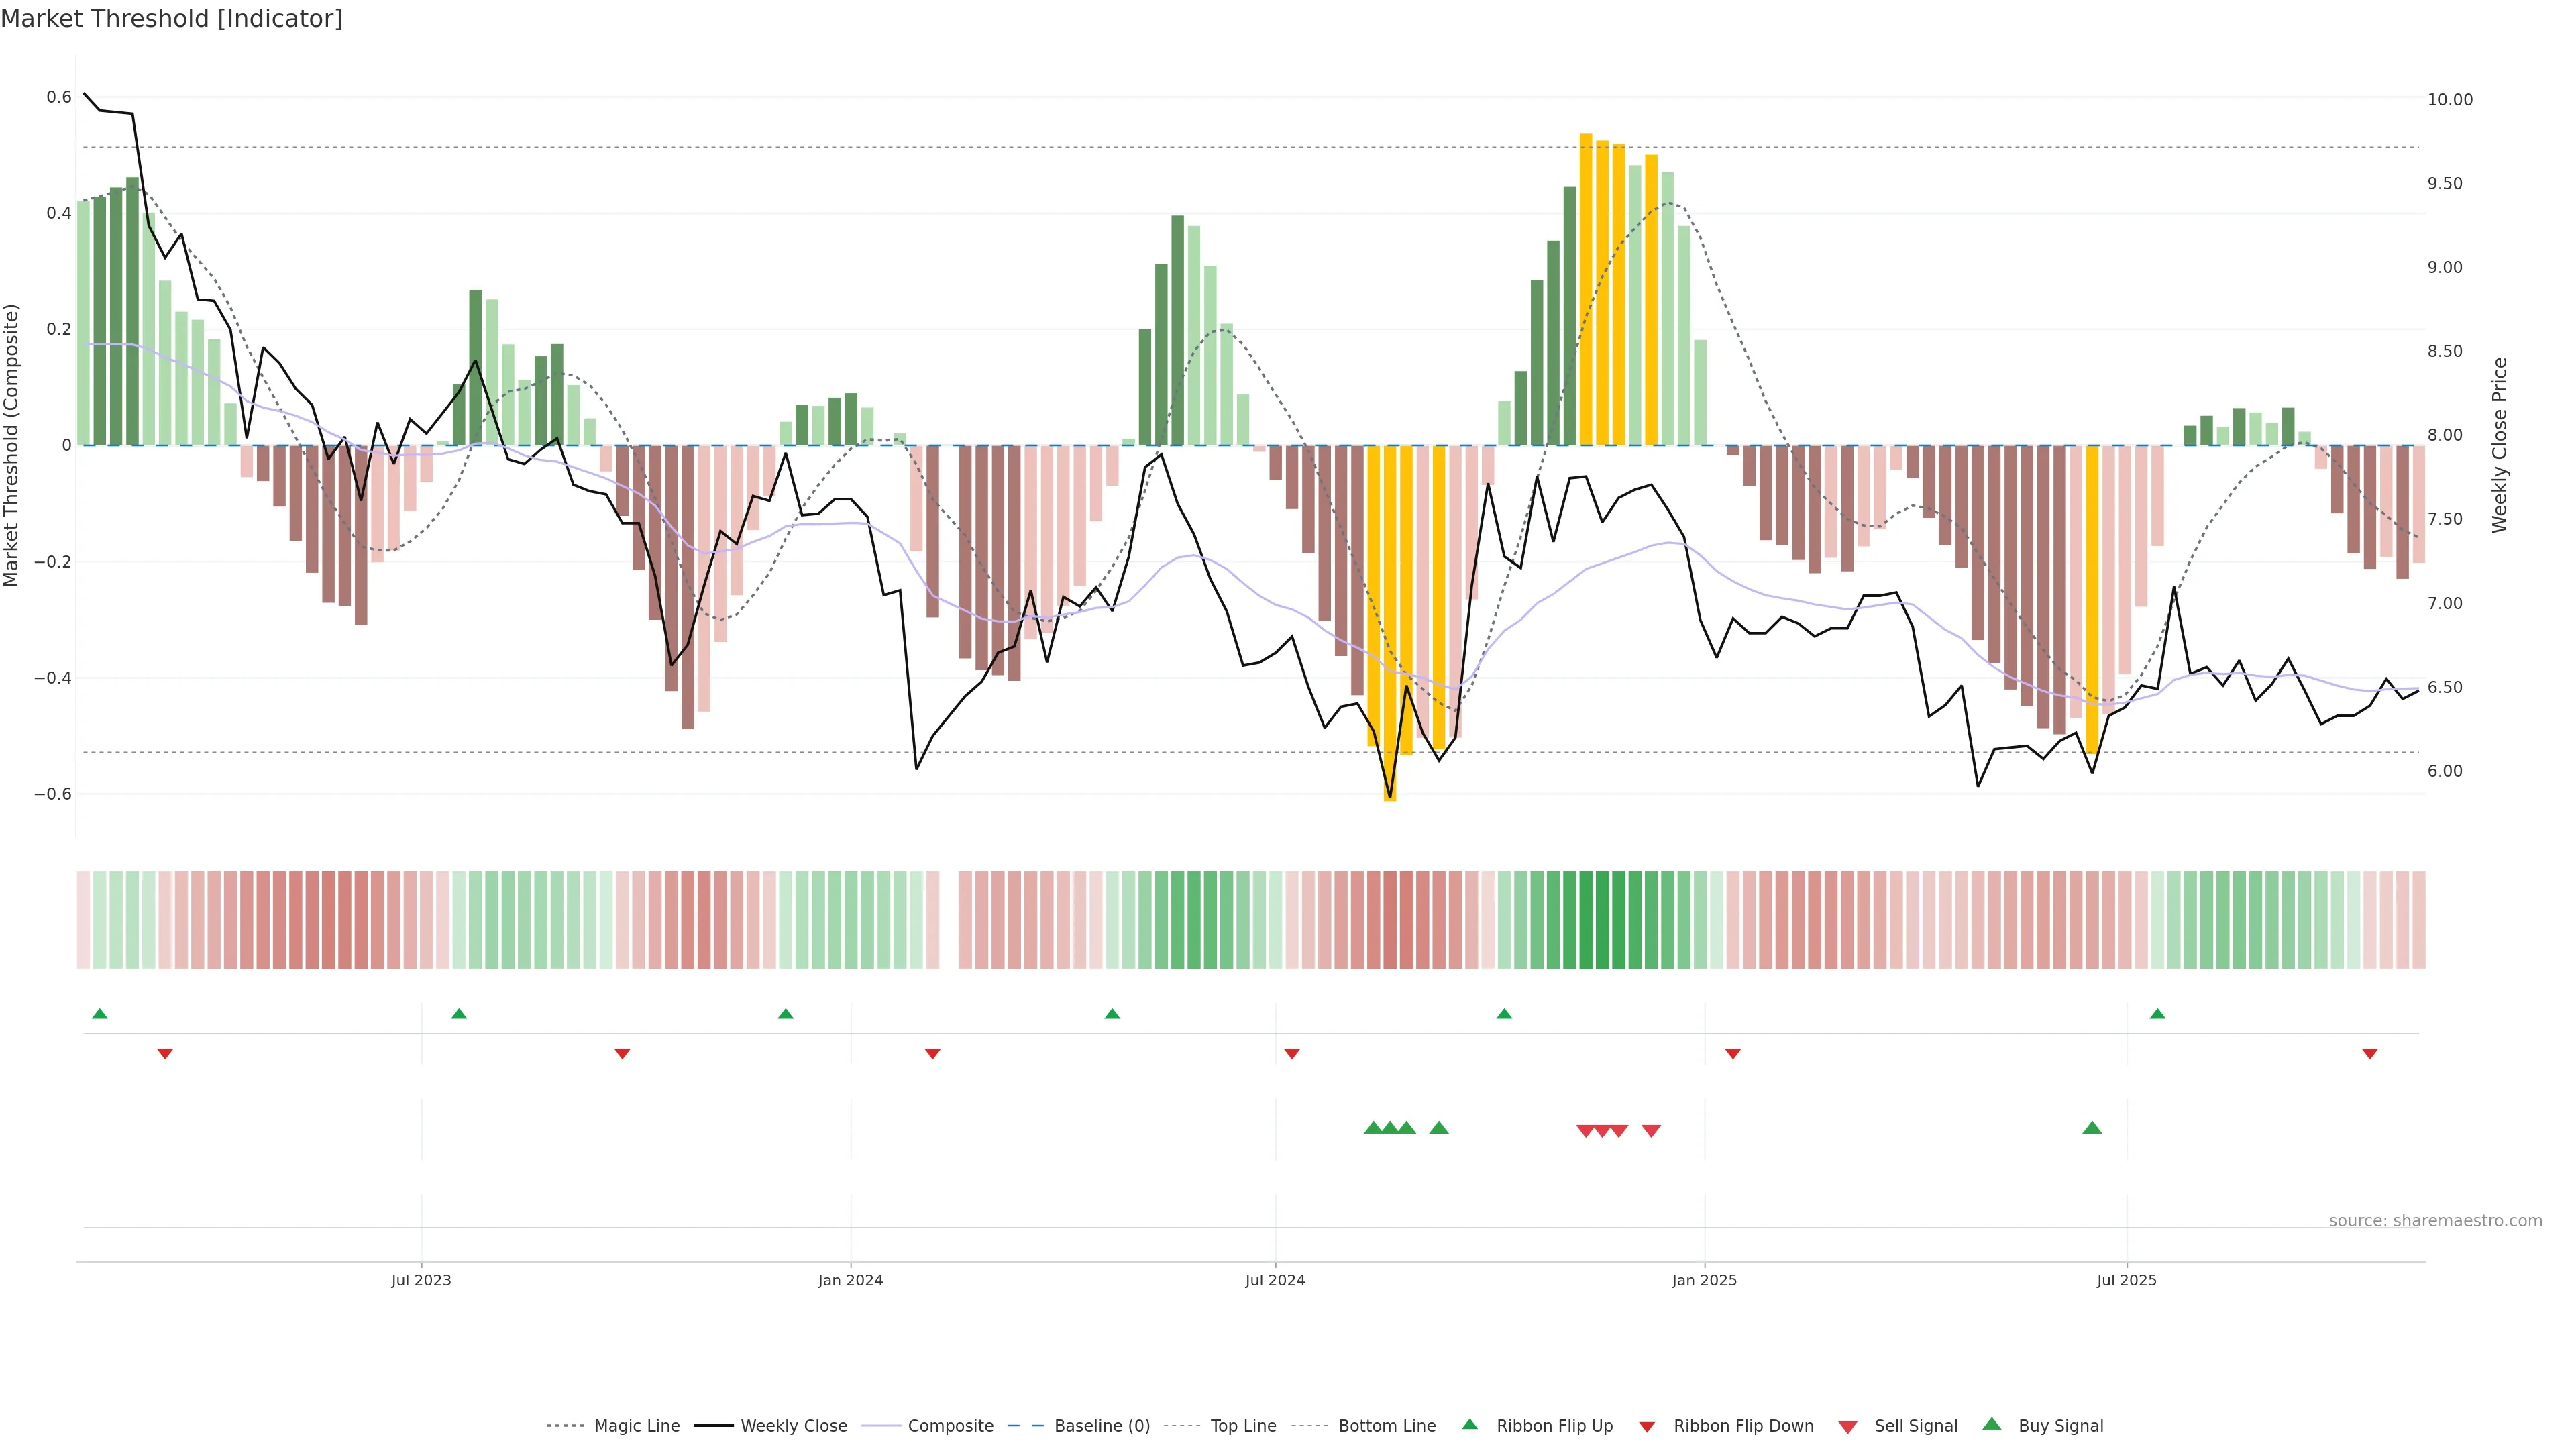
Task: Toggle the Composite legend entry
Action: tap(950, 1426)
